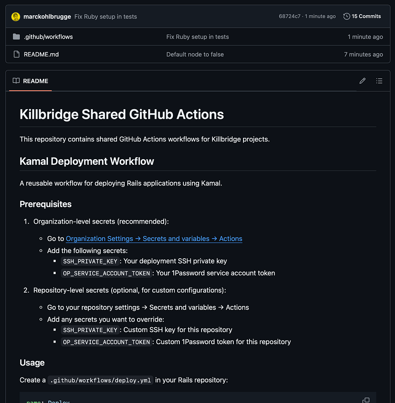
Task: Open the latest commit message "Fix Ruby setup in tests"
Action: pyautogui.click(x=106, y=17)
